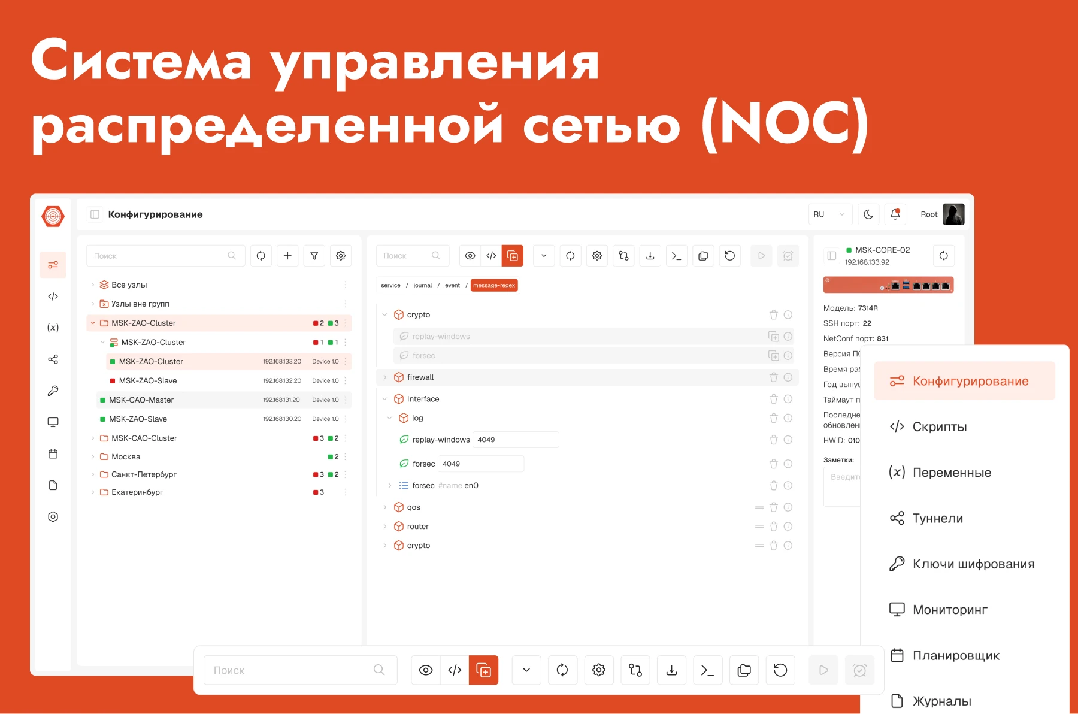Collapse MSK-ZAO-Cluster top folder

[93, 323]
